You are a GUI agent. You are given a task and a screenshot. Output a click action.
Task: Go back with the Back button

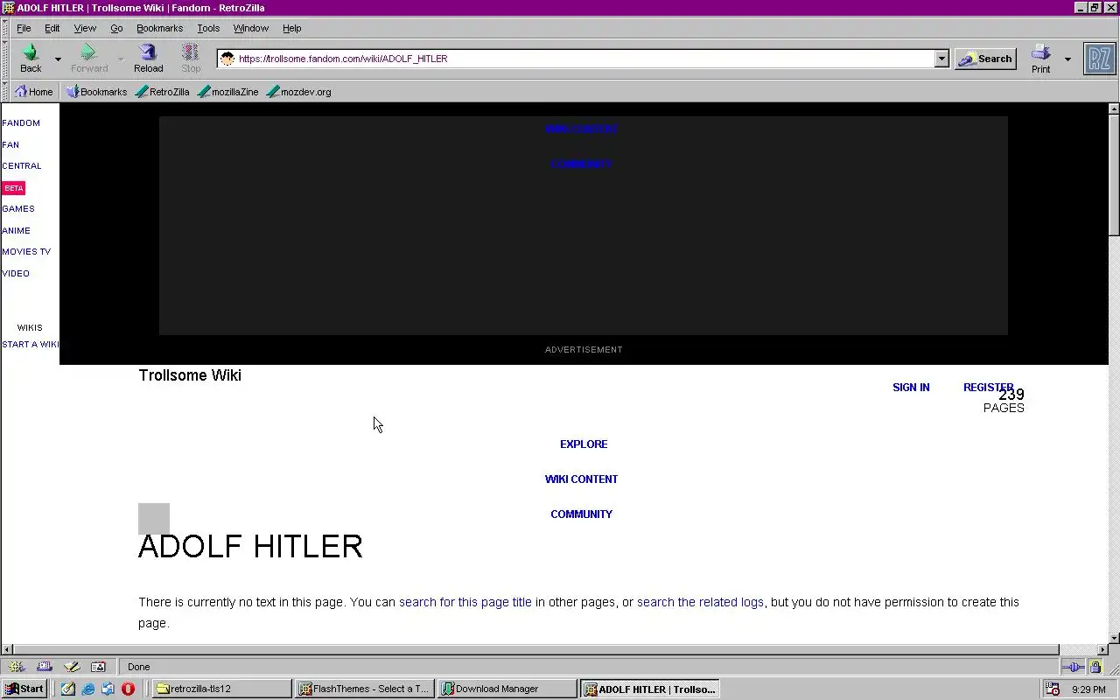click(31, 59)
